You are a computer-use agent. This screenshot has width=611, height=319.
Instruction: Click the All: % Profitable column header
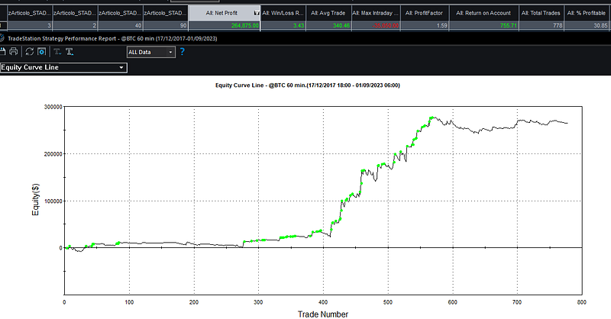(587, 13)
